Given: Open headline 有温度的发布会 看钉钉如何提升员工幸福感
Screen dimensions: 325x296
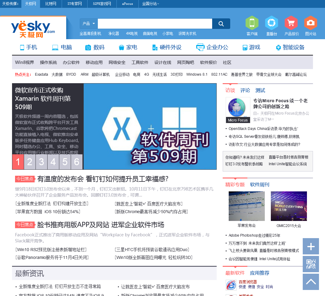Looking at the screenshot, I should 103,179.
